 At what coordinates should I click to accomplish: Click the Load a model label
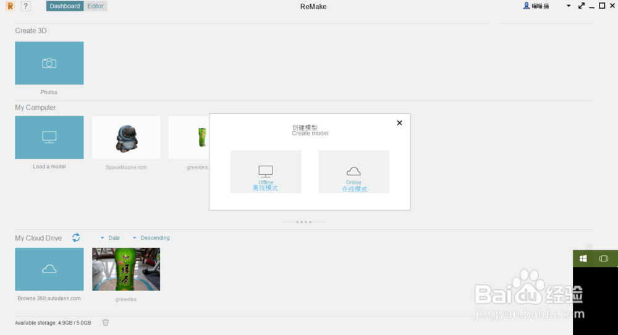49,167
